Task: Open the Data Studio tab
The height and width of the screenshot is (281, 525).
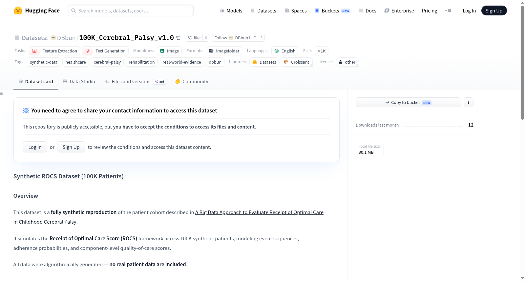Action: coord(79,82)
